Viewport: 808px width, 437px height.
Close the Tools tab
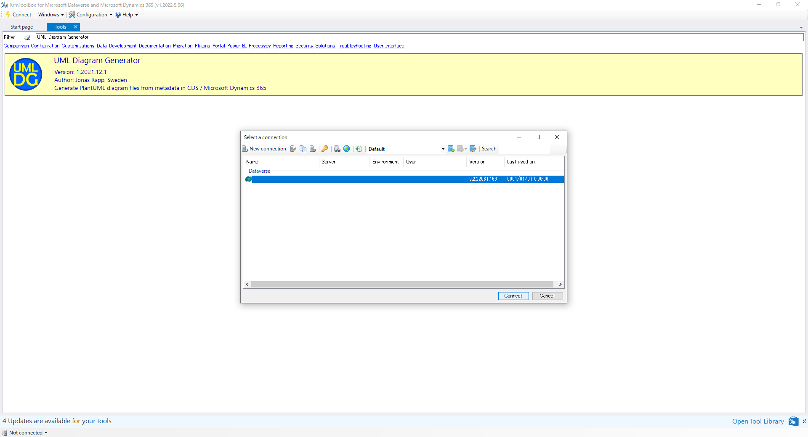(x=75, y=27)
